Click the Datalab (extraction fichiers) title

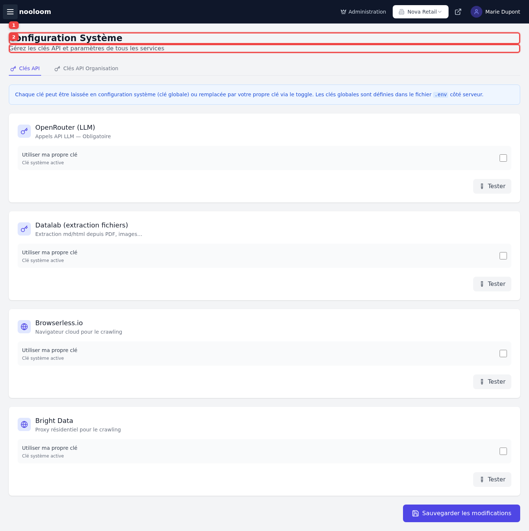pos(82,225)
